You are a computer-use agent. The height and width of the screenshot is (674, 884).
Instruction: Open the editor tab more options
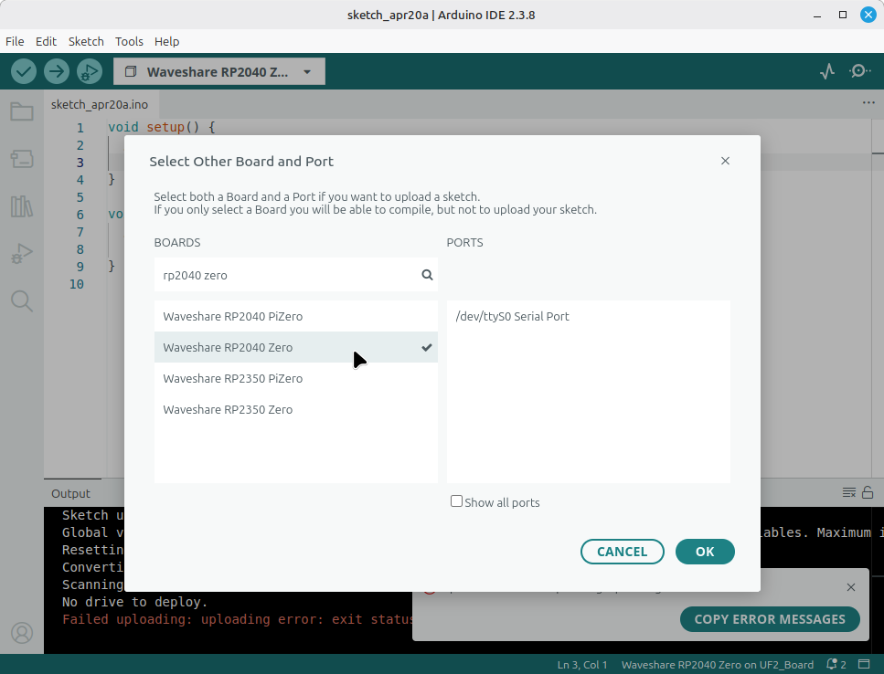click(868, 102)
